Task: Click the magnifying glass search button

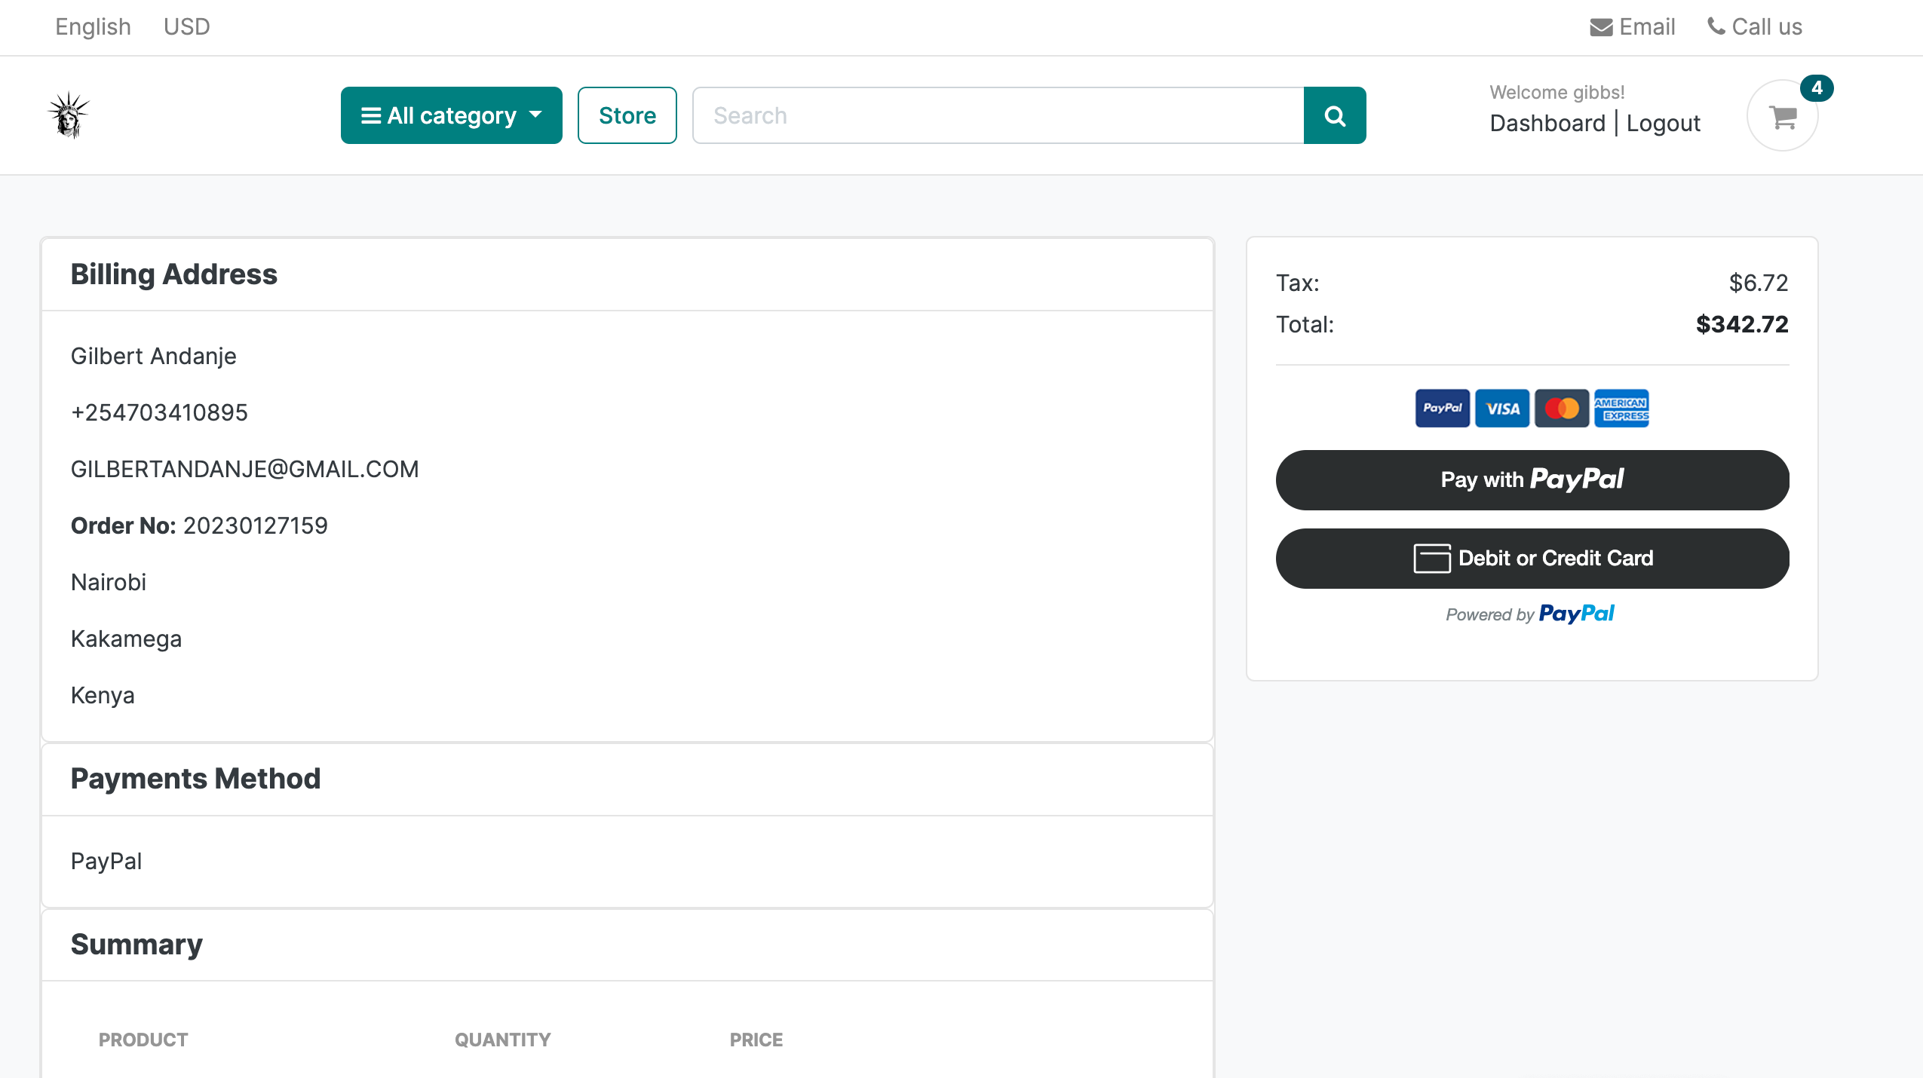Action: click(x=1334, y=115)
